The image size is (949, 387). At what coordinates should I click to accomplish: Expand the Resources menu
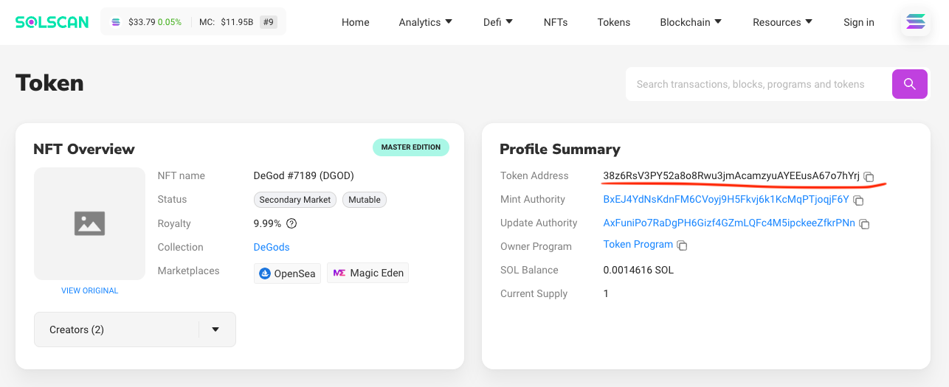coord(782,22)
